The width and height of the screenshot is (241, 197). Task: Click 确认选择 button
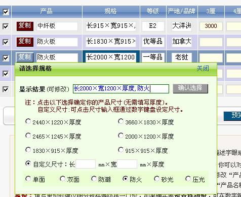[x=190, y=88]
